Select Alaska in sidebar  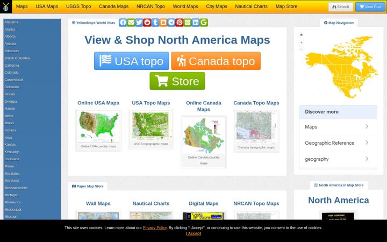pyautogui.click(x=10, y=30)
